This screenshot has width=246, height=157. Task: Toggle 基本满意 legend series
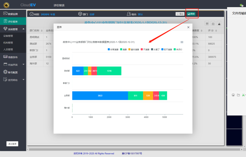[134, 50]
